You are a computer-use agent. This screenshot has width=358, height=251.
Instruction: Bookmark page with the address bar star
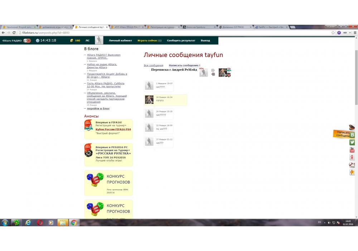coord(333,33)
